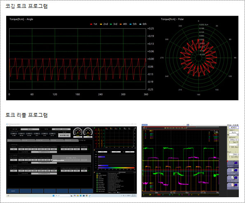Viewport: 245px width, 203px height.
Task: Select the first gray tab in ripple program
Action: pyautogui.click(x=14, y=140)
